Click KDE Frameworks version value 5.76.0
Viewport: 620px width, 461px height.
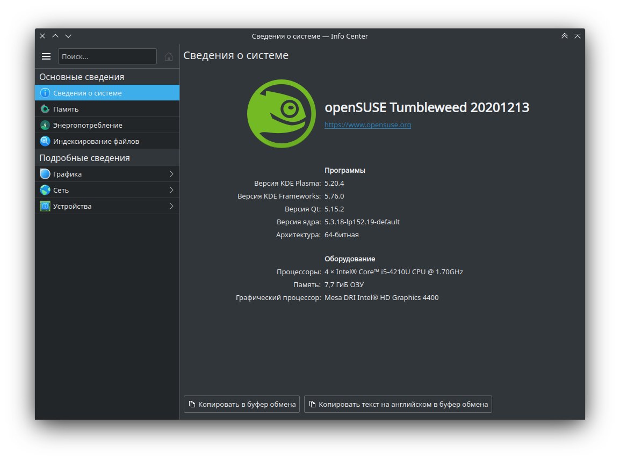(334, 196)
